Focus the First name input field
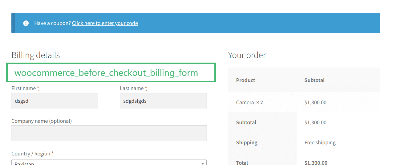The height and width of the screenshot is (165, 401). click(55, 101)
